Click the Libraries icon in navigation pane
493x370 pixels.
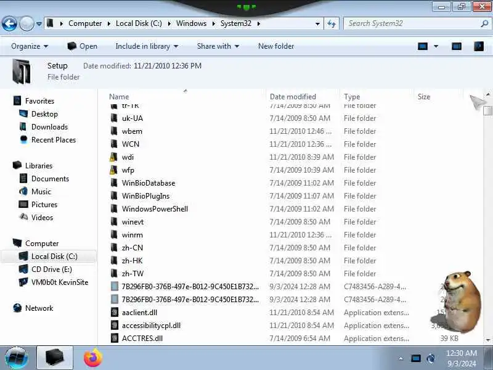17,165
